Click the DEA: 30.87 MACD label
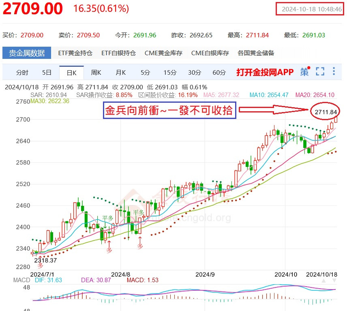This screenshot has height=311, width=347. coord(96,280)
